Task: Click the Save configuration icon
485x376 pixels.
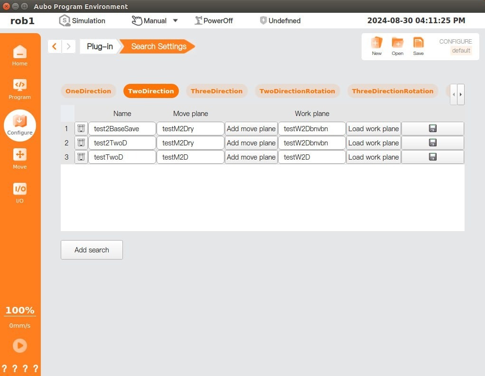Action: (418, 46)
